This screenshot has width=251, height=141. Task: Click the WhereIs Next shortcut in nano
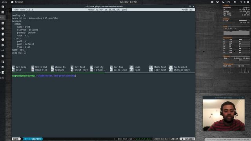179,70
